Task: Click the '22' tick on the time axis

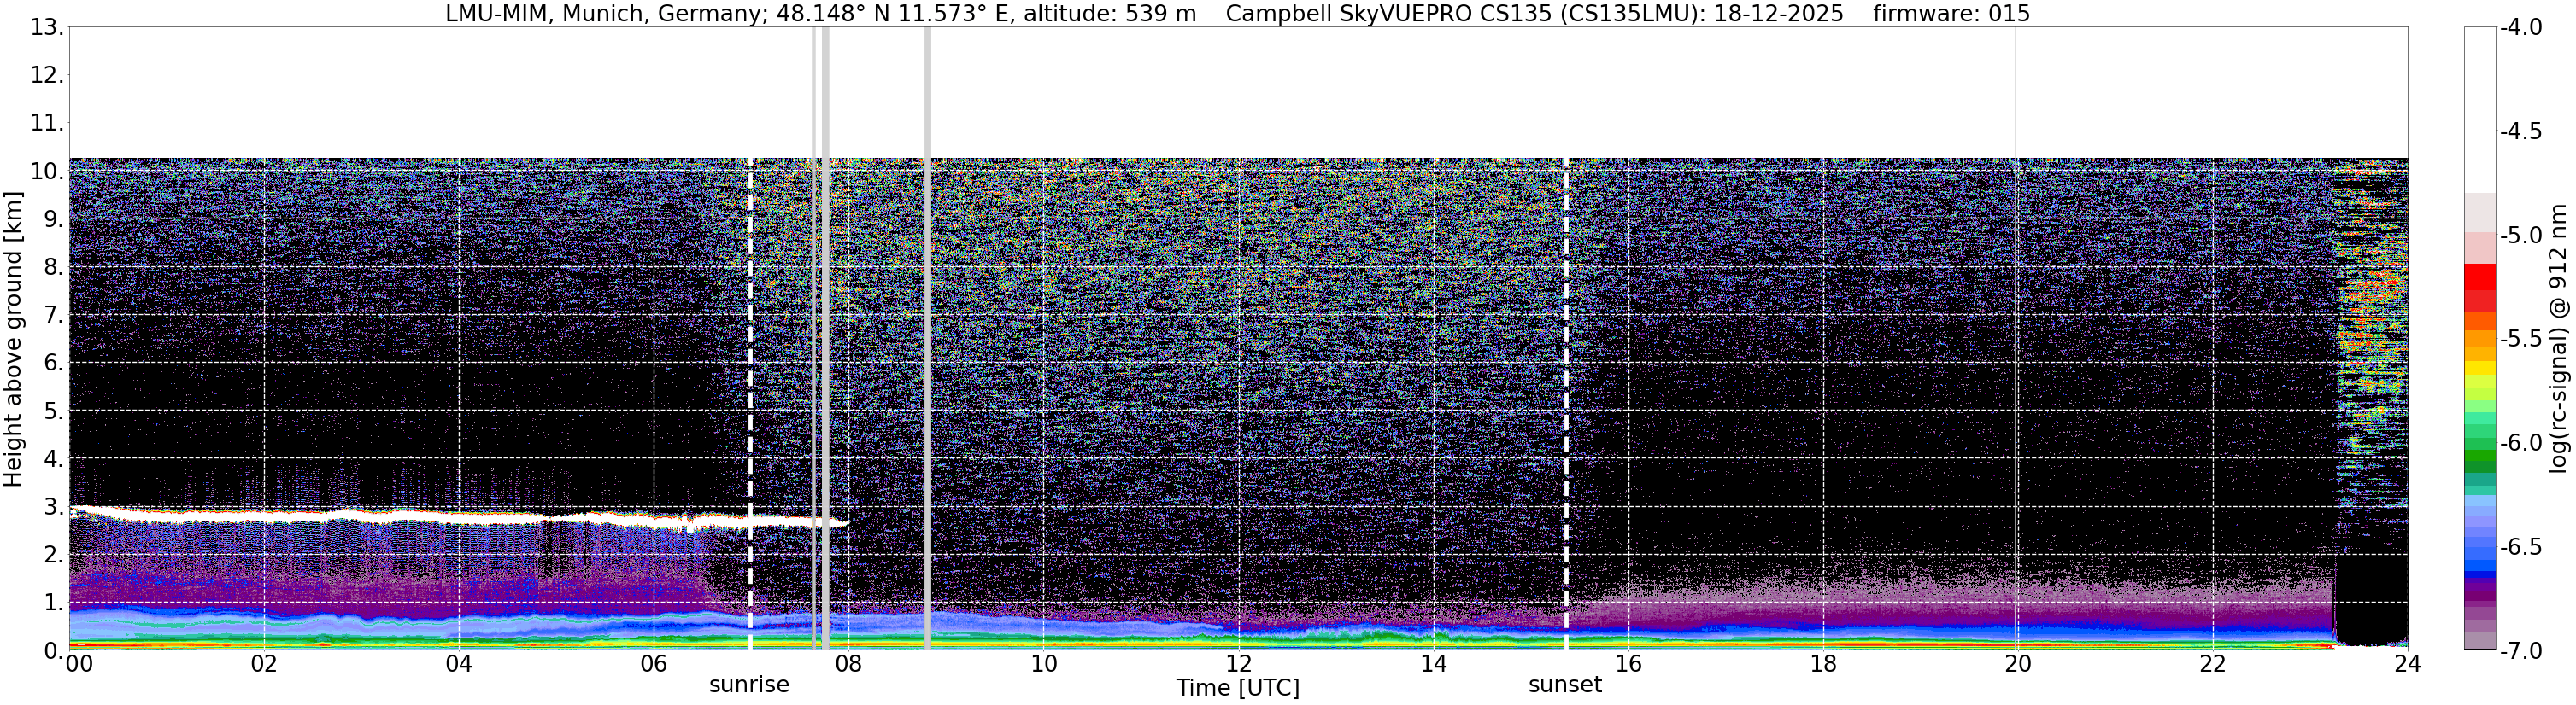Action: click(2213, 664)
